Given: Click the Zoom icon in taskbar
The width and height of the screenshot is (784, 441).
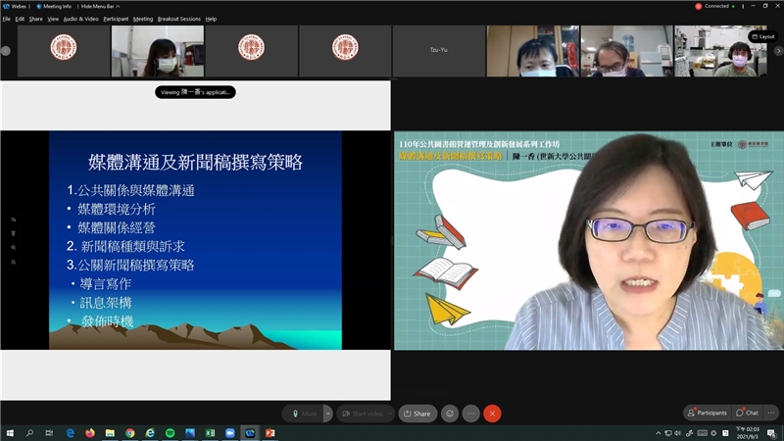Looking at the screenshot, I should [x=230, y=432].
